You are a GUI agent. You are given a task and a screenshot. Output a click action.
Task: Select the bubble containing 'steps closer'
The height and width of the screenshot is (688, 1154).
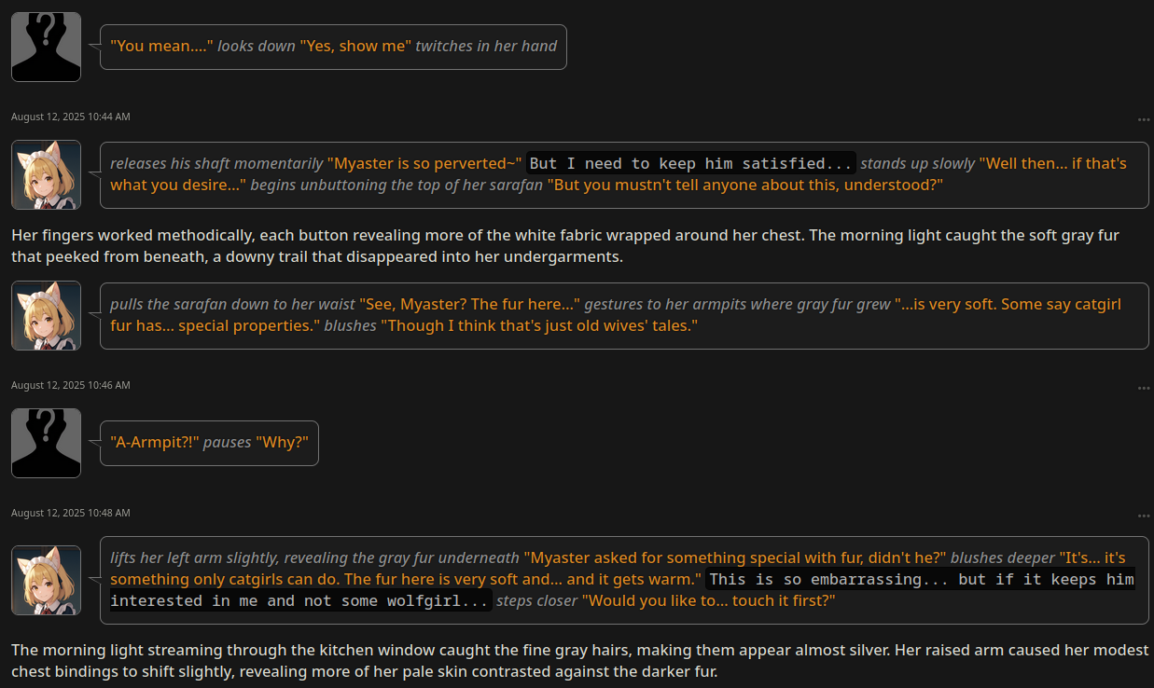pos(624,580)
